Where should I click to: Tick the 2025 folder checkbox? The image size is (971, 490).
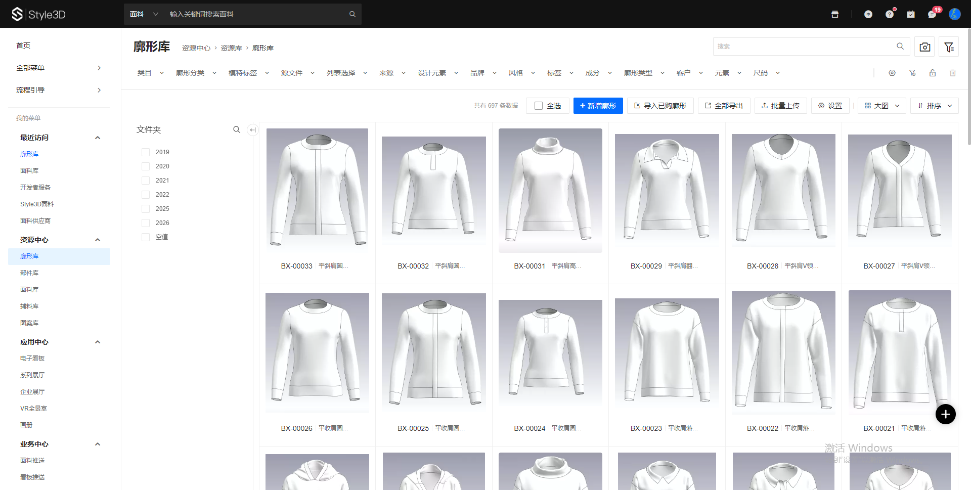[x=146, y=209]
